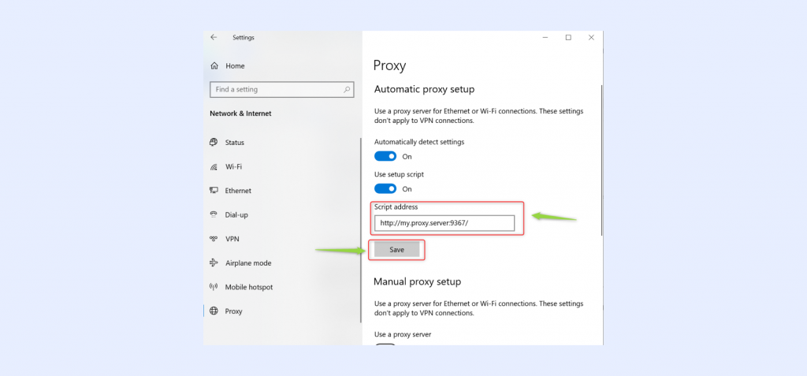This screenshot has height=376, width=807.
Task: Click the search magnifier icon
Action: [347, 90]
